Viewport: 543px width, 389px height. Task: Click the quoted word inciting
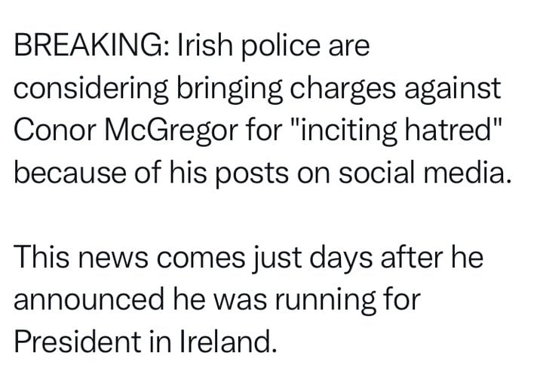[346, 132]
